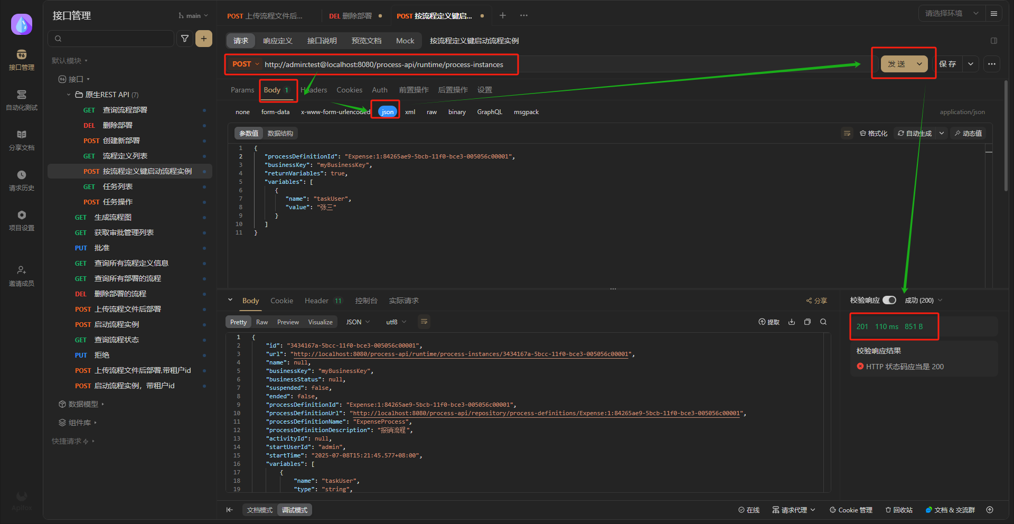Click the plus button to add interface
The image size is (1014, 524).
click(x=204, y=39)
